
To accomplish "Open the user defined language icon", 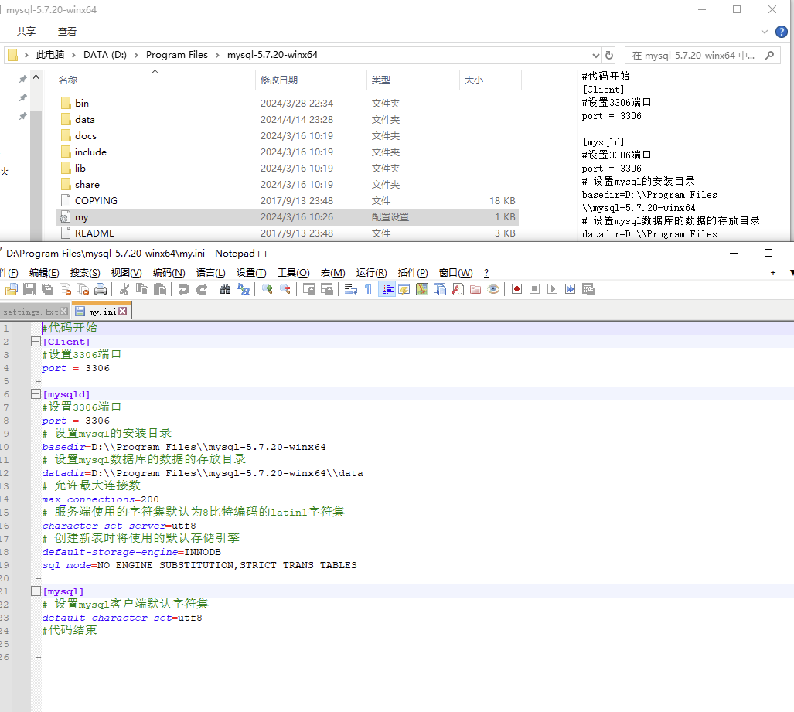I will (x=404, y=289).
